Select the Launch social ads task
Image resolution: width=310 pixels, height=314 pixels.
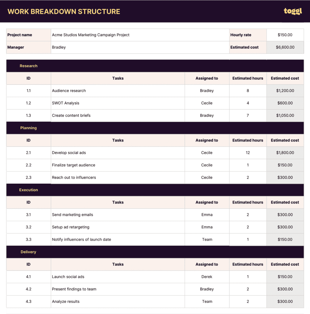coord(68,277)
